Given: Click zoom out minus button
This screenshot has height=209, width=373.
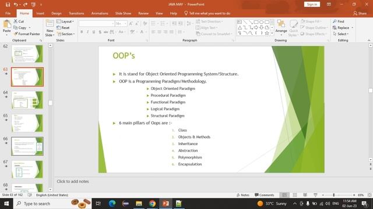Looking at the screenshot, I should (x=323, y=195).
